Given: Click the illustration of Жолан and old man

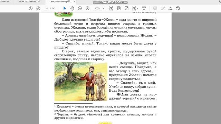Looking at the screenshot, I should [81, 81].
